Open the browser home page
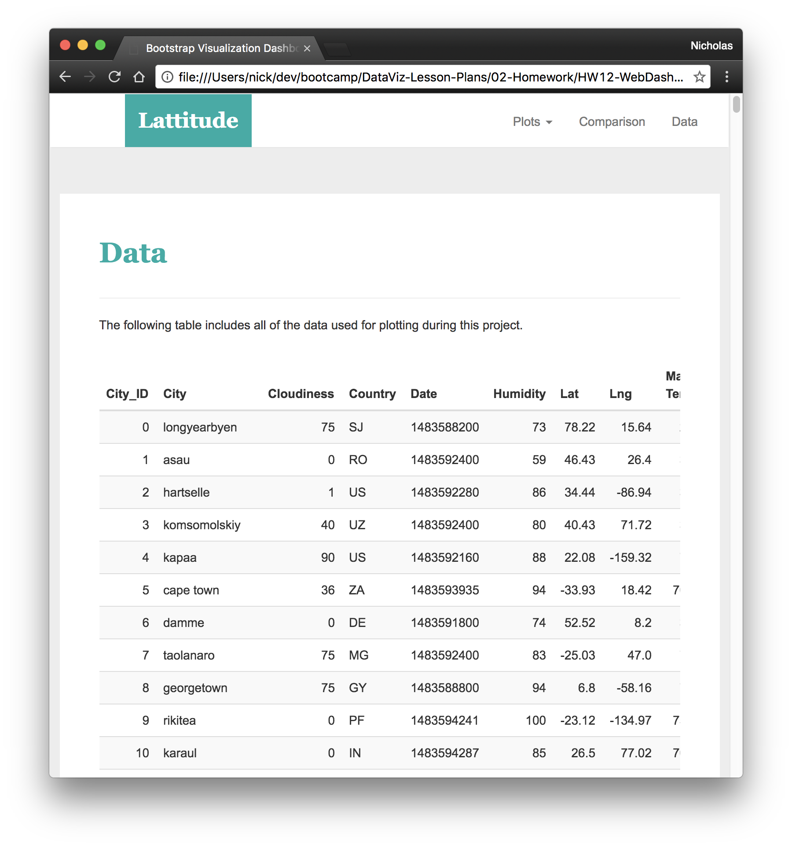The width and height of the screenshot is (792, 848). click(x=139, y=76)
